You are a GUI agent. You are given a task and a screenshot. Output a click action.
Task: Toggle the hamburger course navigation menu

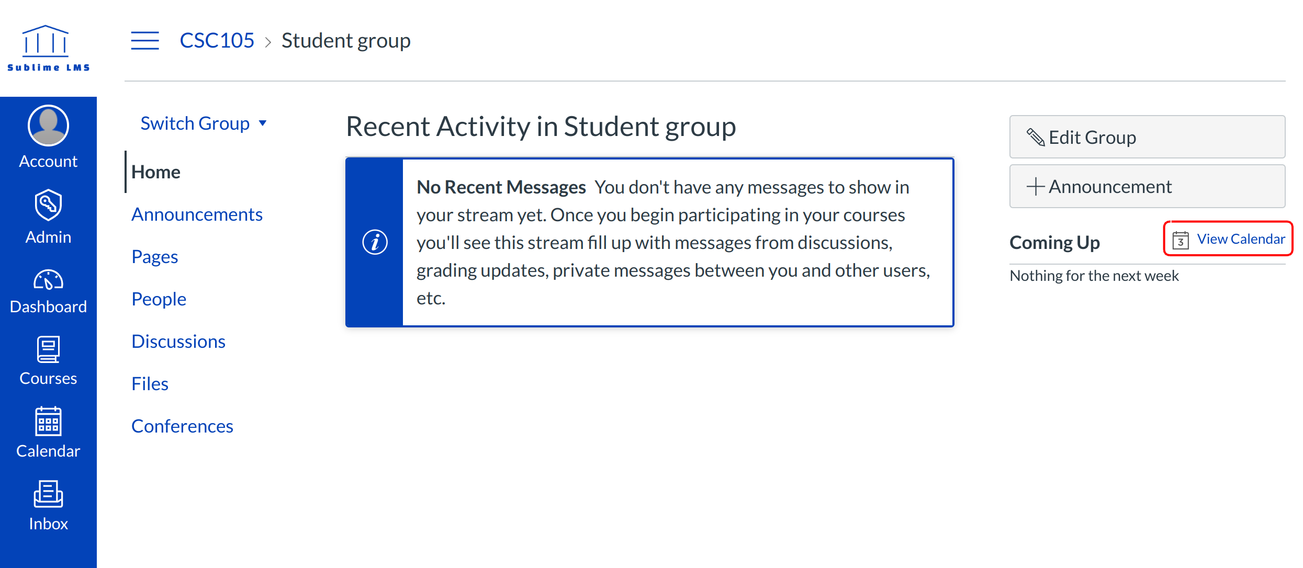[x=145, y=40]
